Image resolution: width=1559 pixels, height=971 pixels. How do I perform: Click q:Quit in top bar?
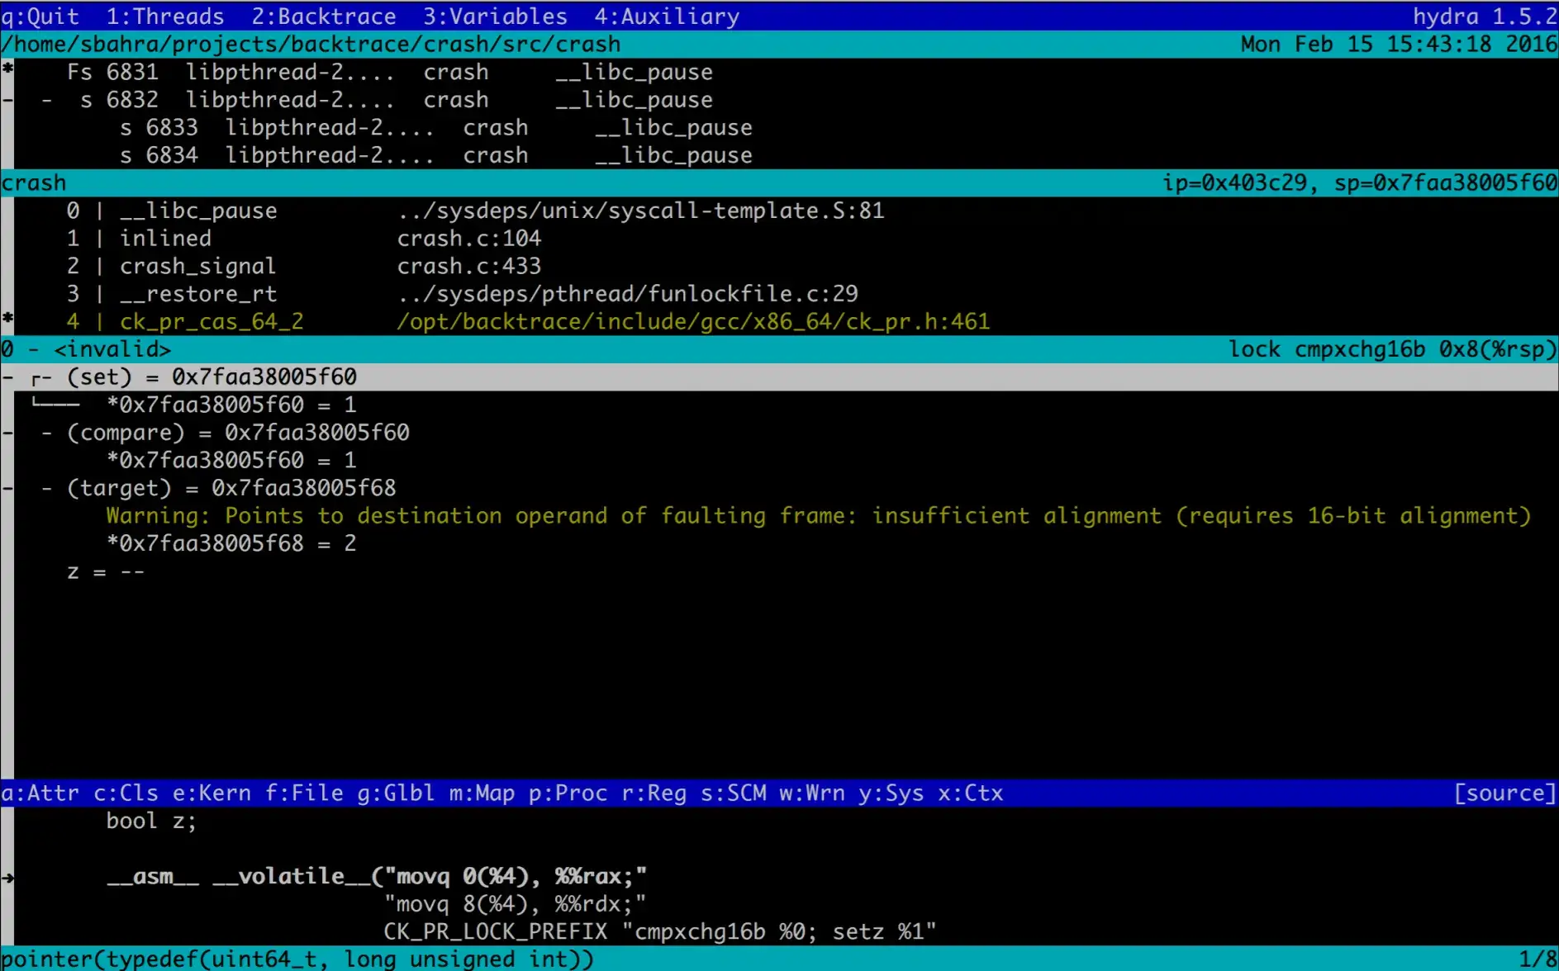click(40, 16)
